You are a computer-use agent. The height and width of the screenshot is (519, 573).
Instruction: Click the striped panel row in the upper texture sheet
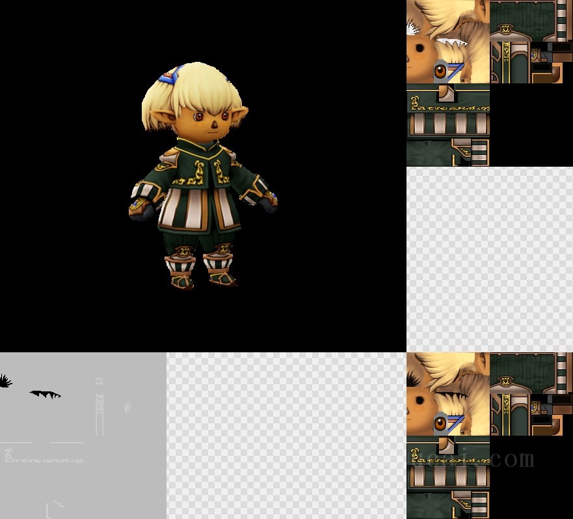coord(447,124)
